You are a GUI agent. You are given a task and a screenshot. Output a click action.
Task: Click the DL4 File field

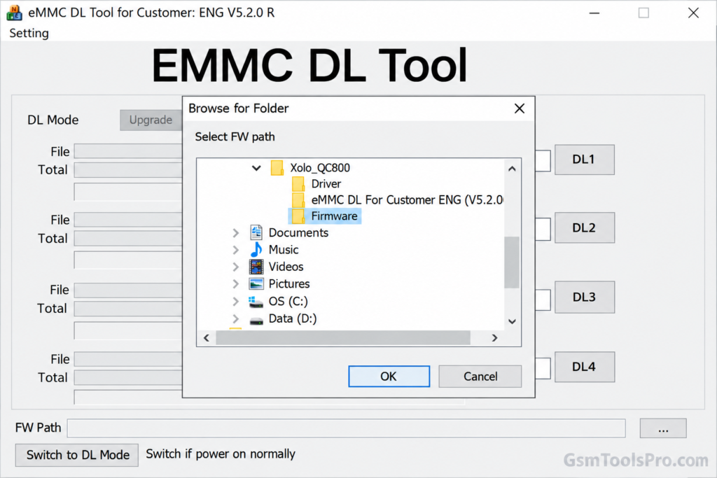pos(129,359)
